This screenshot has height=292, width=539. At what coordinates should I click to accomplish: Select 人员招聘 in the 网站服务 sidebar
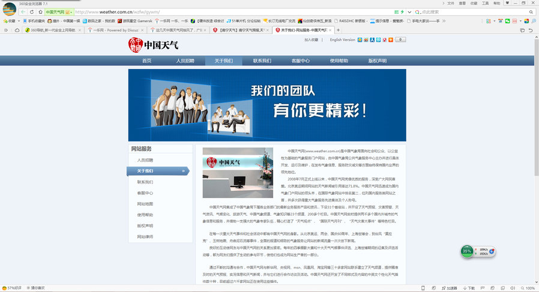click(145, 160)
